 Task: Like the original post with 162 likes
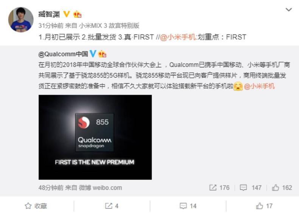tap(282, 188)
